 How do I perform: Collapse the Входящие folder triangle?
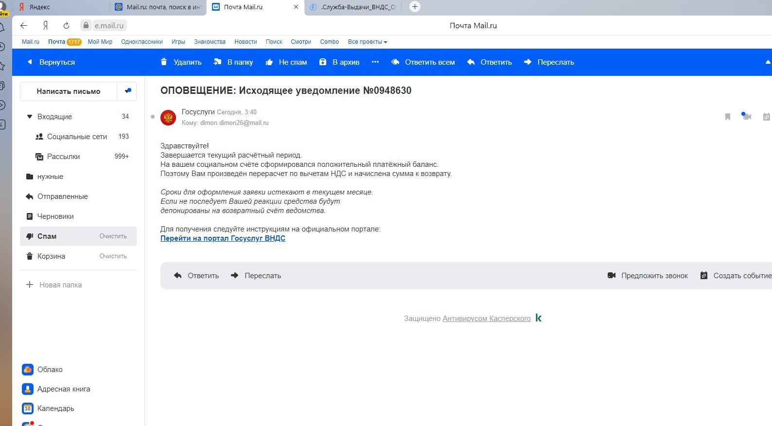click(x=29, y=117)
